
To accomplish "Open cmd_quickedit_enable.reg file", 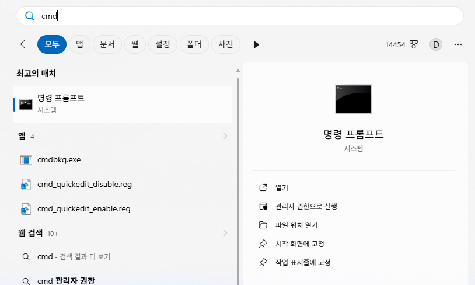I will (x=123, y=209).
